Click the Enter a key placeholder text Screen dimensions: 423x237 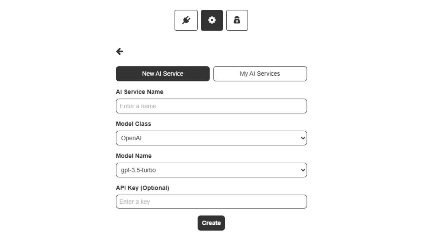pos(135,202)
